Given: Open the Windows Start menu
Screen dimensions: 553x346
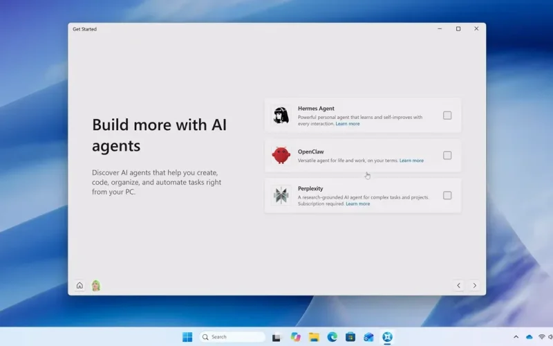Looking at the screenshot, I should (x=187, y=337).
